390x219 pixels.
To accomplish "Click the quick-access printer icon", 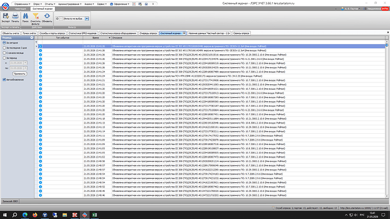I will pos(146,4).
